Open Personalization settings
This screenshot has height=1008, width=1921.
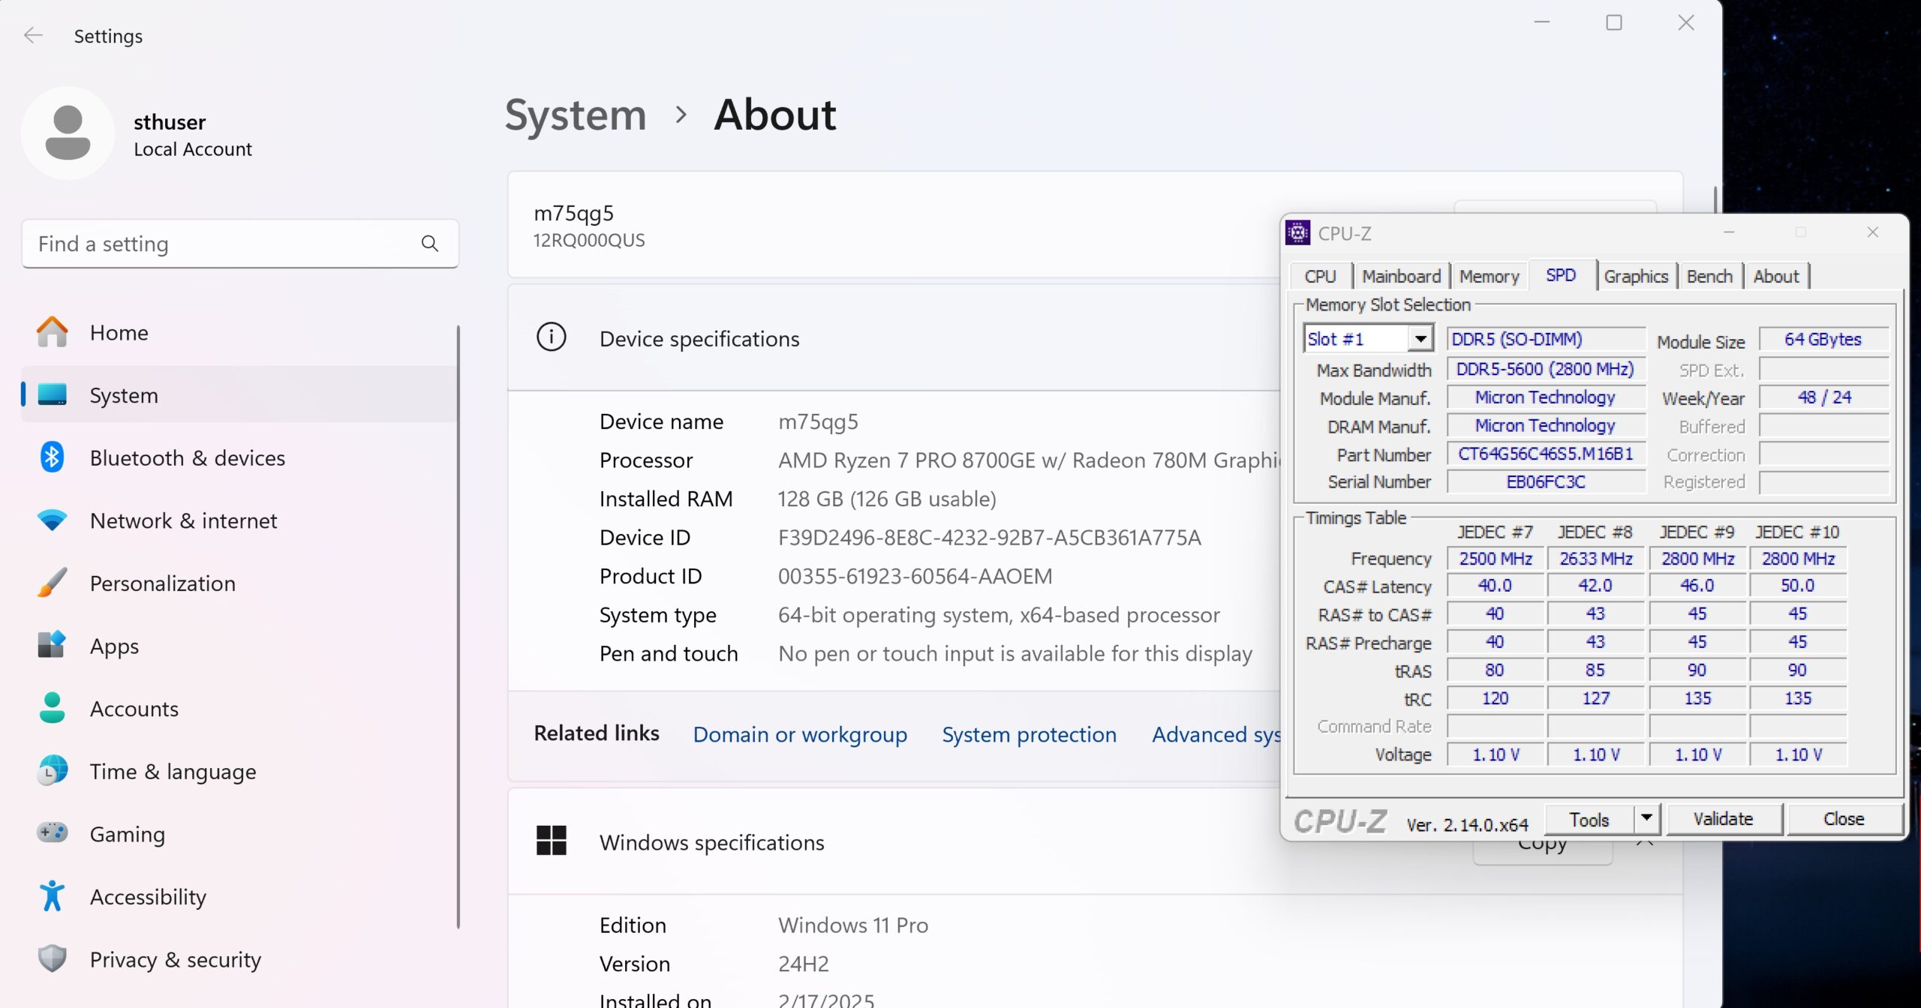pyautogui.click(x=162, y=583)
